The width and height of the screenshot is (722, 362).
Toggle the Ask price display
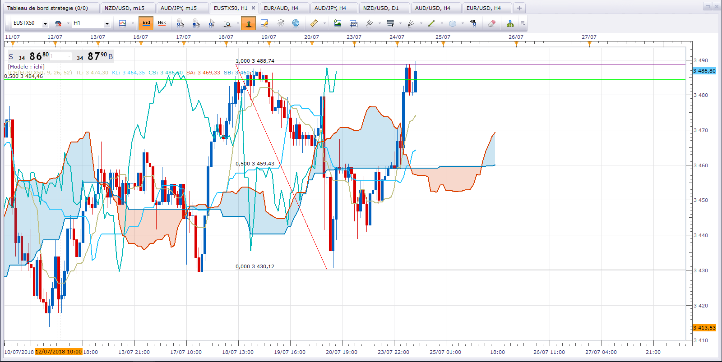[x=162, y=23]
